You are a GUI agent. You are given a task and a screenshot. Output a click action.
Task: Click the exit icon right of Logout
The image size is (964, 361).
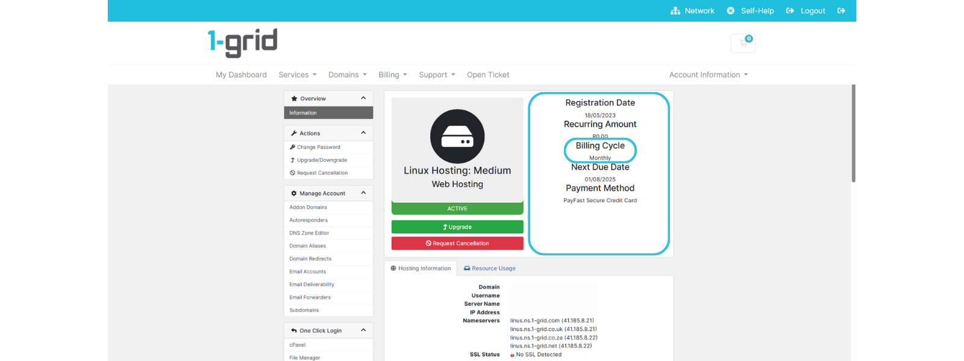(x=841, y=11)
